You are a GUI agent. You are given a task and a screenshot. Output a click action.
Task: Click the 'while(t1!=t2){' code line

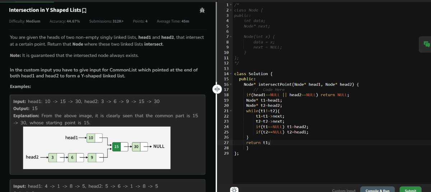click(x=263, y=111)
